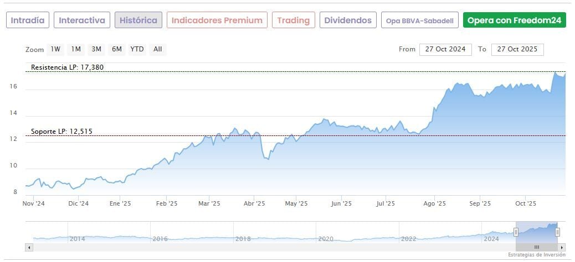
Task: Select the YTD zoom option
Action: (137, 49)
